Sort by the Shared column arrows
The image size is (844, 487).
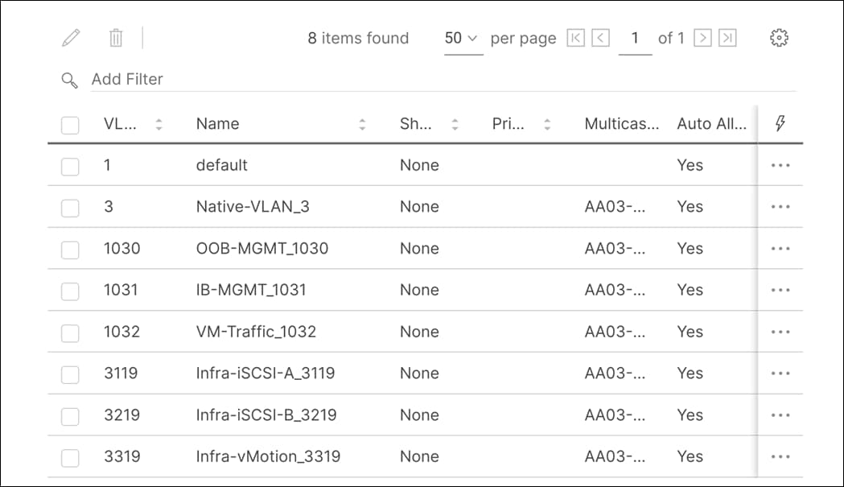(x=455, y=123)
